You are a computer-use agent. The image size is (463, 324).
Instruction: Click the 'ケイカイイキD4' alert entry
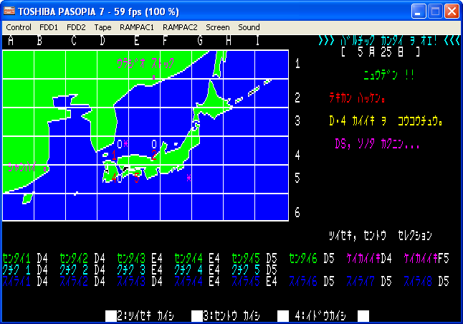click(369, 259)
